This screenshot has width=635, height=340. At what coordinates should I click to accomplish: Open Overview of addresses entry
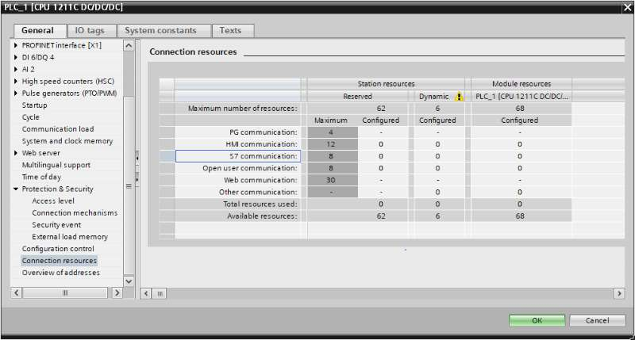click(60, 273)
